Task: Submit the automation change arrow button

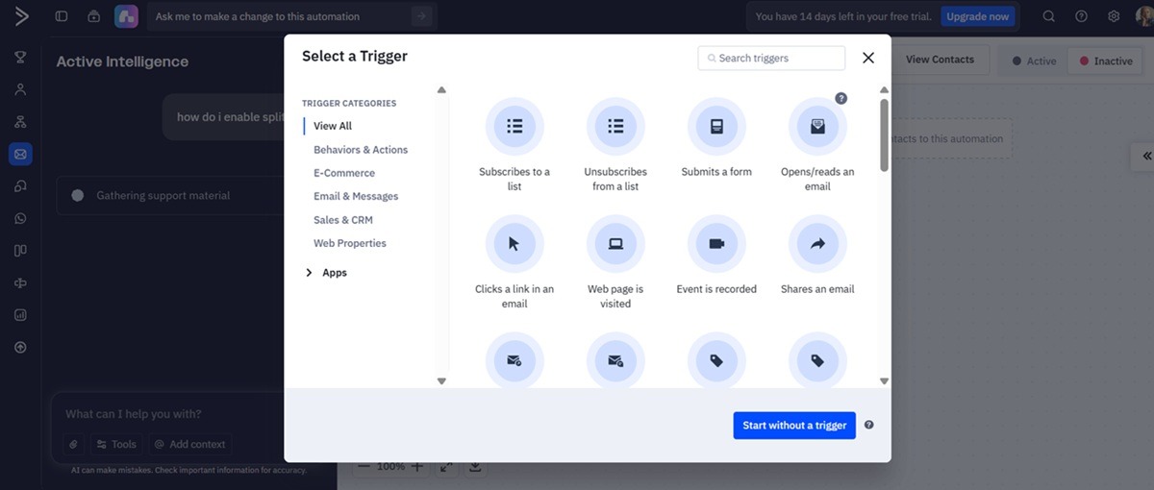Action: (x=420, y=16)
